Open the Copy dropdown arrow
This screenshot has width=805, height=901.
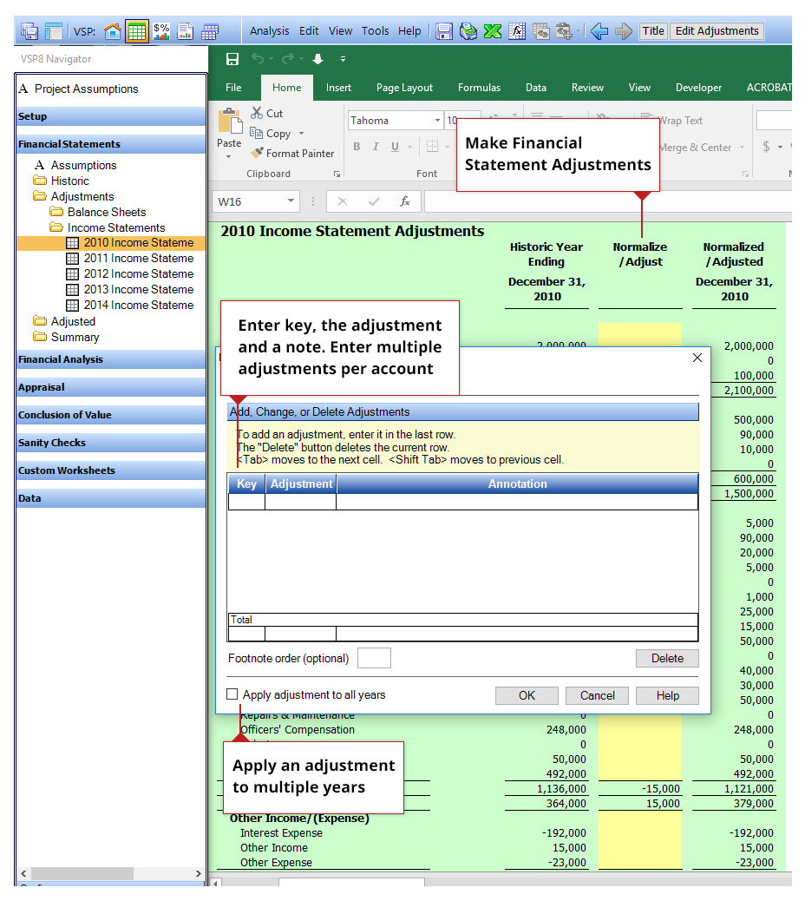[302, 134]
